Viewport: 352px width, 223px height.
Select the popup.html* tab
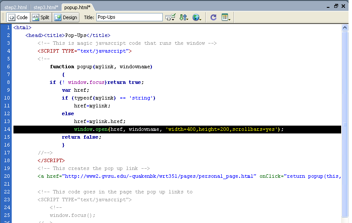[77, 7]
